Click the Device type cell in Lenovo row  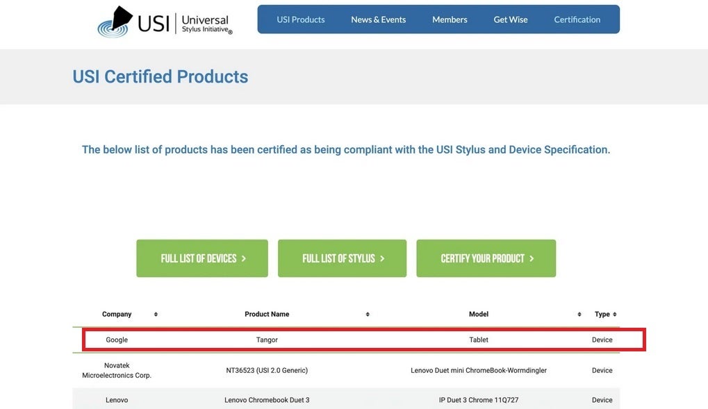point(602,400)
